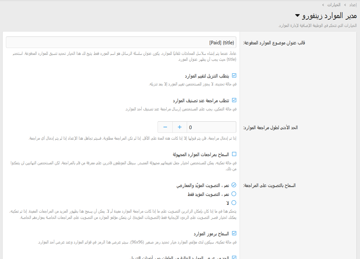Open the 'الخيارات' breadcrumb link
The height and width of the screenshot is (259, 360).
click(x=334, y=5)
